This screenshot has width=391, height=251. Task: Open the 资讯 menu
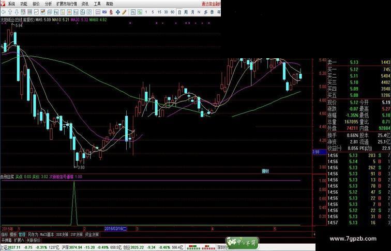click(x=85, y=4)
